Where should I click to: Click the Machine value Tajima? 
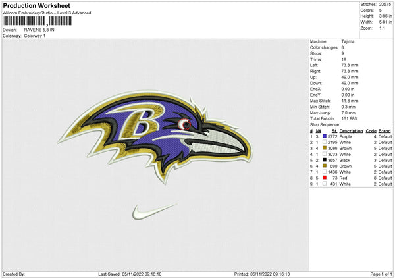pos(348,41)
